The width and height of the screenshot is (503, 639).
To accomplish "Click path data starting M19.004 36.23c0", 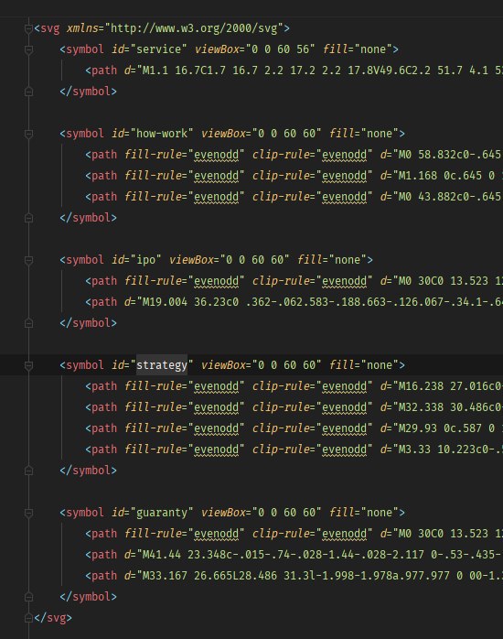I will coord(322,302).
